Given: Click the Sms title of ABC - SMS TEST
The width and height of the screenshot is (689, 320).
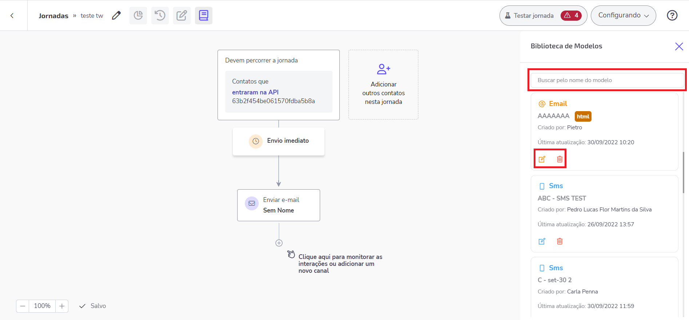Looking at the screenshot, I should pos(556,186).
